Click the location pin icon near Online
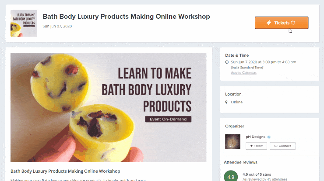The image size is (324, 181). 226,102
